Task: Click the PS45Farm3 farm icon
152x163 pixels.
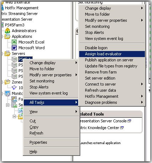Action: 2,25
